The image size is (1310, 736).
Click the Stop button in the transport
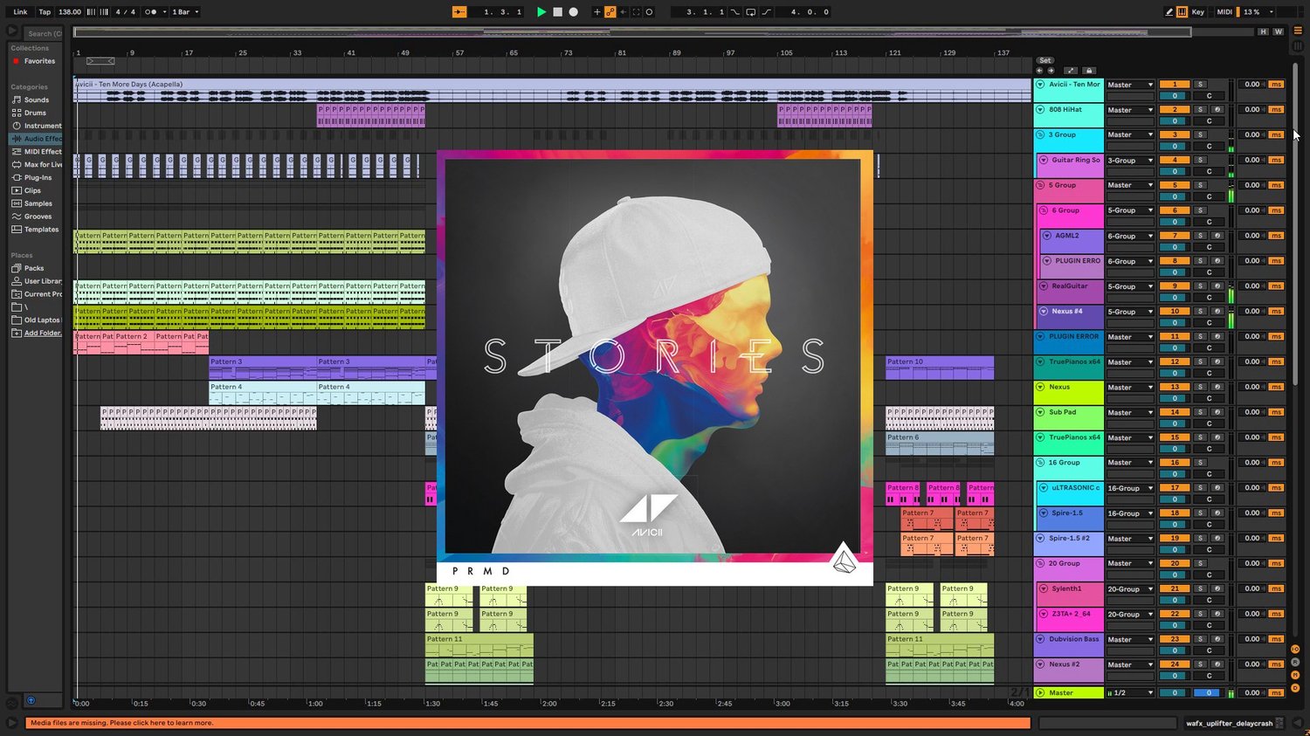557,12
